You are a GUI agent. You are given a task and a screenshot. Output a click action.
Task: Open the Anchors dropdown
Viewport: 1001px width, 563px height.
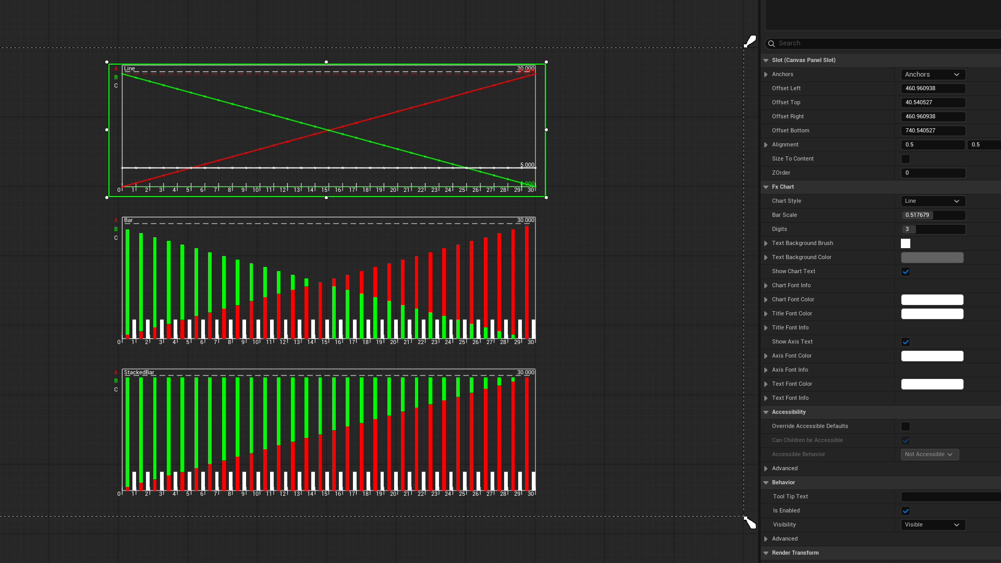[933, 75]
